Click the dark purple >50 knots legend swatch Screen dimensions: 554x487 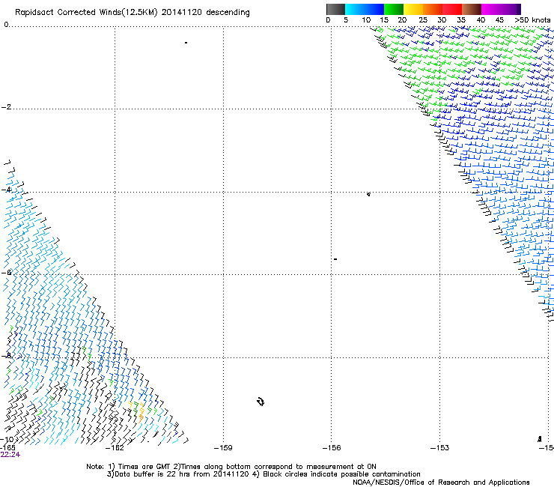click(x=518, y=9)
